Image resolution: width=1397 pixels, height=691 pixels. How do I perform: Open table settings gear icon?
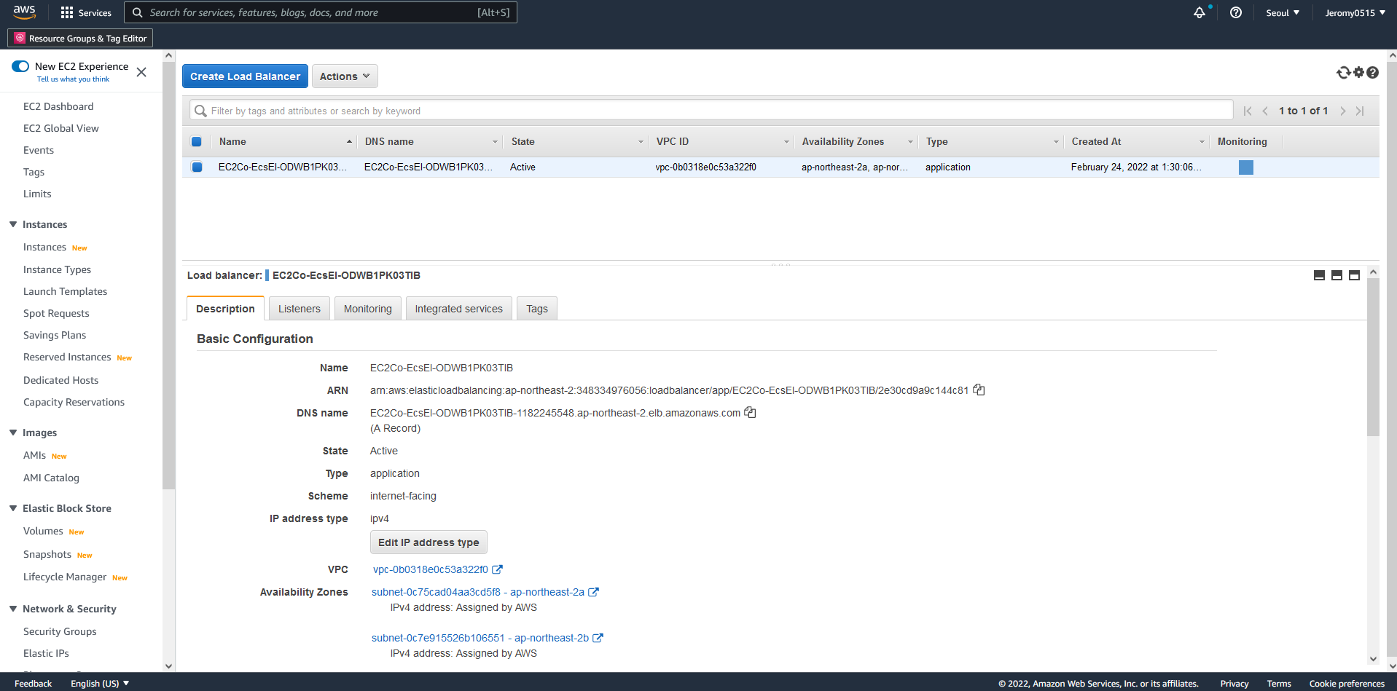point(1358,72)
